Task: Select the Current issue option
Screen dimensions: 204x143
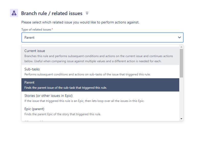Action: point(100,56)
